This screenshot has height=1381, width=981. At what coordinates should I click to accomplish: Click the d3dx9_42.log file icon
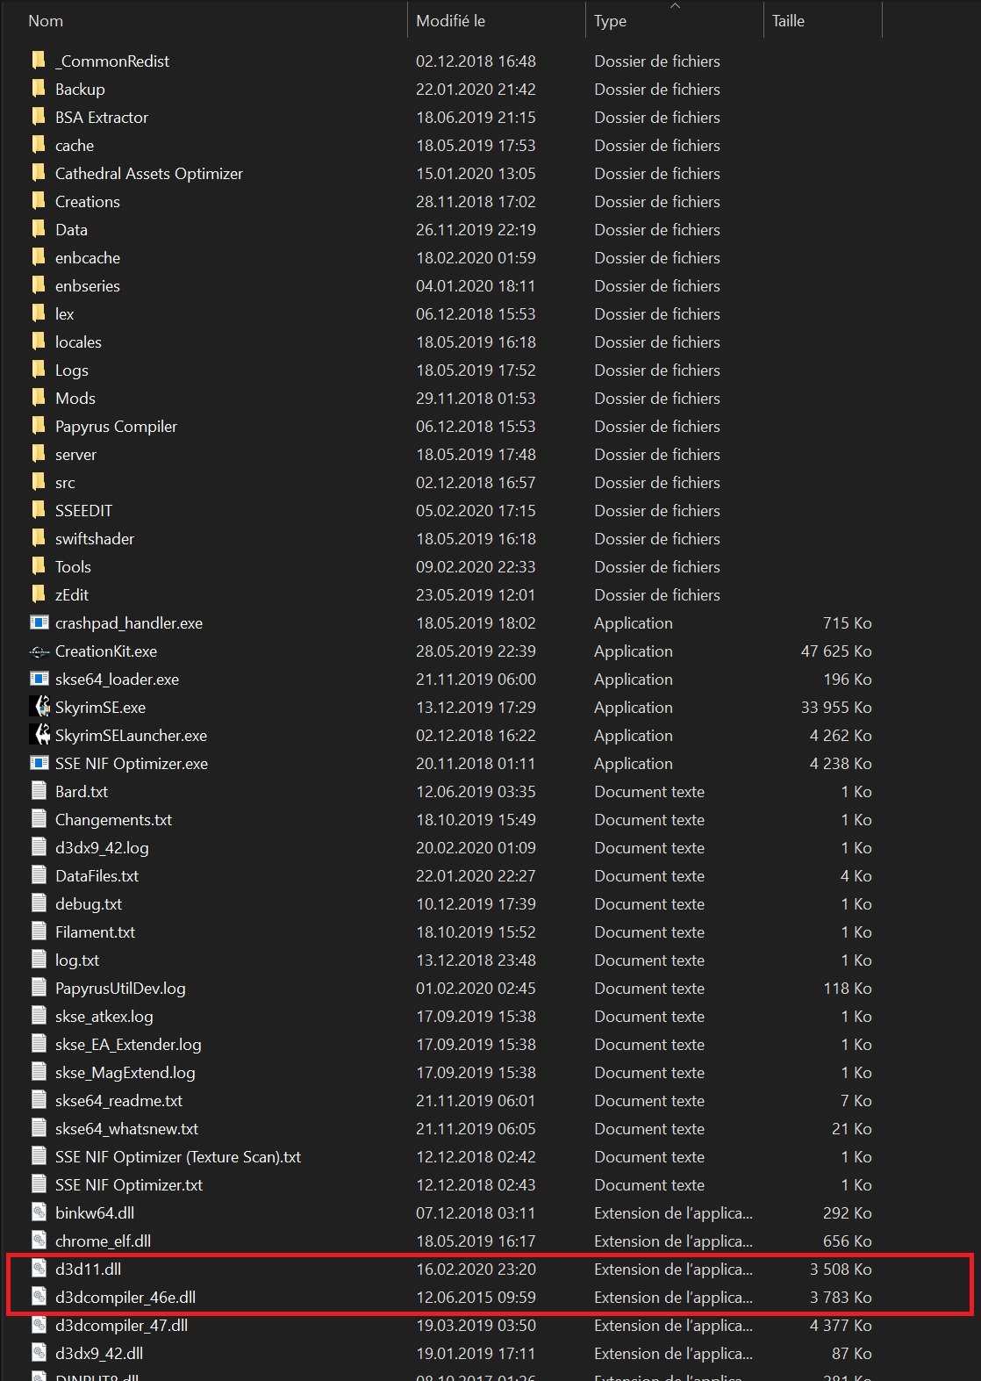(x=39, y=847)
